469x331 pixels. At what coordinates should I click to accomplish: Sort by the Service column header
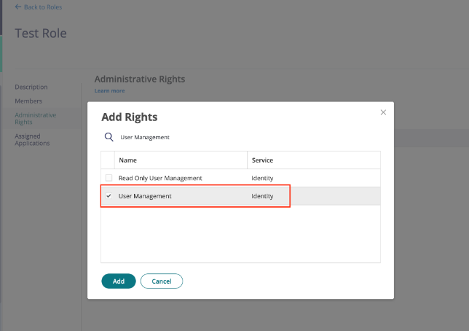pos(262,160)
